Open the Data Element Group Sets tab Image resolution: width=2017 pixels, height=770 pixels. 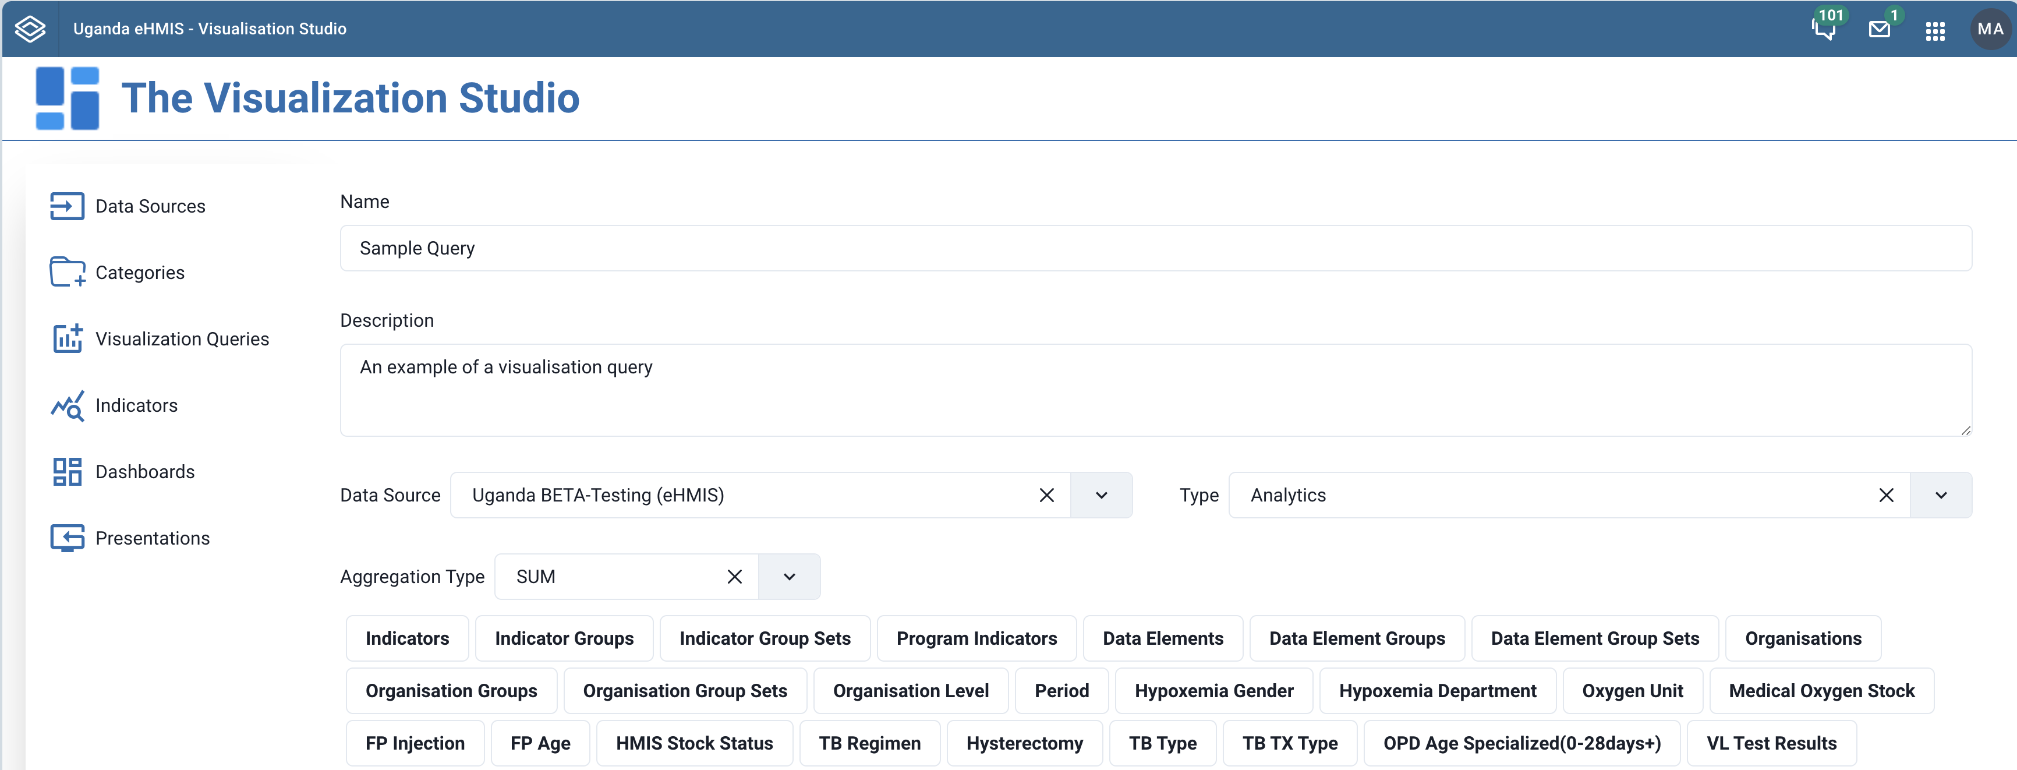(1595, 638)
